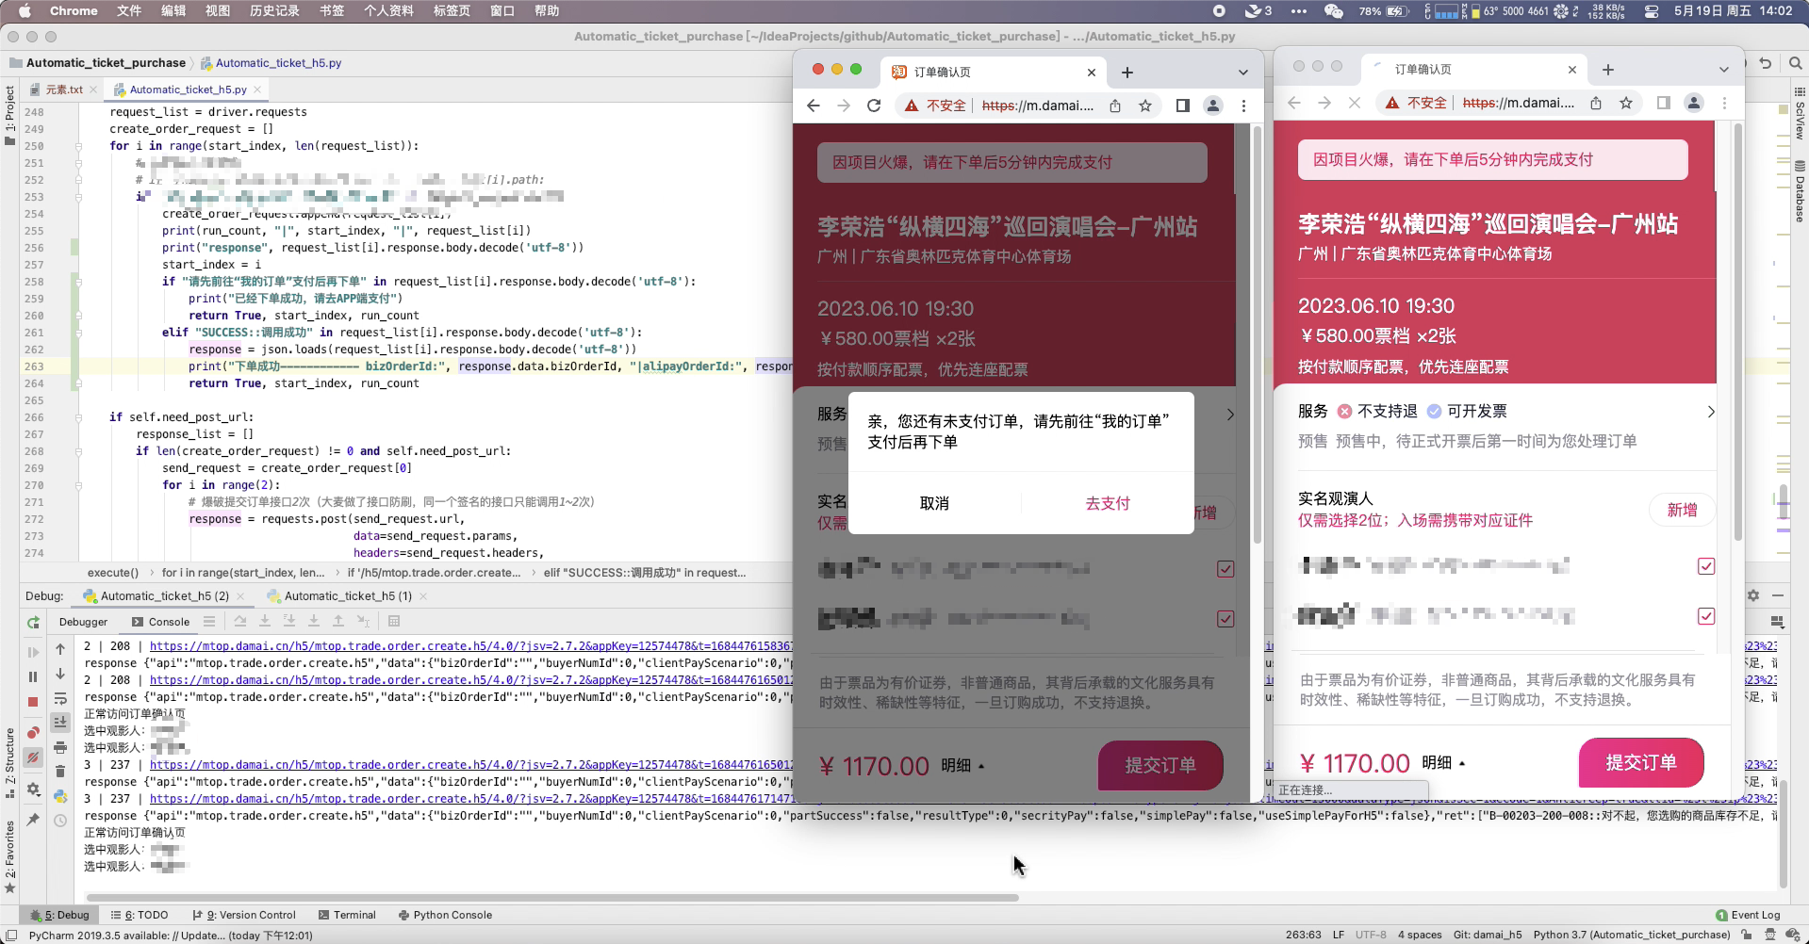The image size is (1809, 944).
Task: Open profile icon in left Chrome window
Action: tap(1213, 106)
